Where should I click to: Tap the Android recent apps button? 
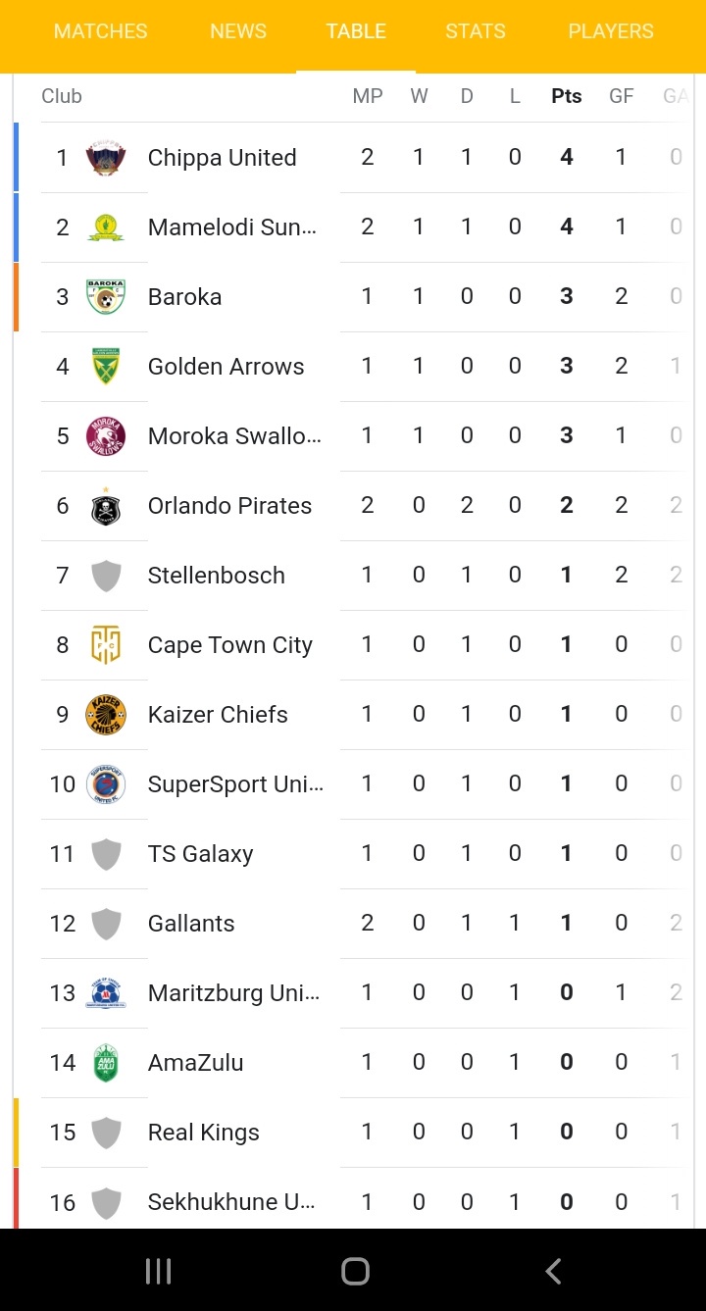(158, 1272)
